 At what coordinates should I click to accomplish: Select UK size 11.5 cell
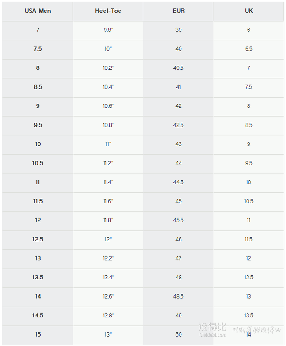point(248,240)
